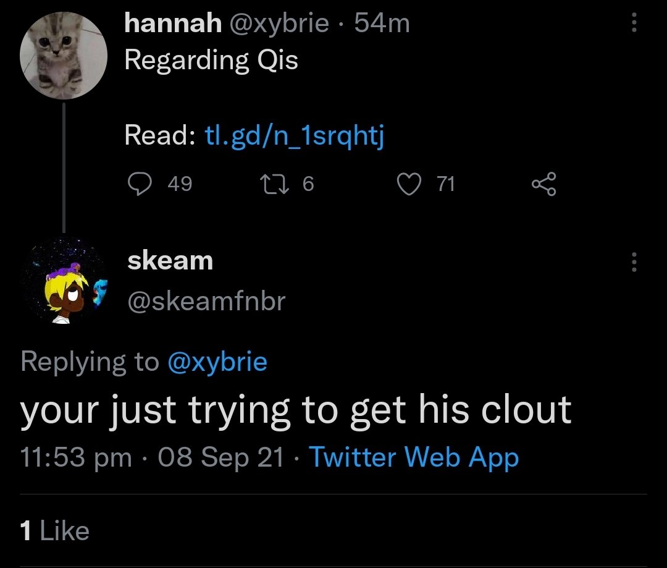View who liked via "1 Like"

[54, 531]
